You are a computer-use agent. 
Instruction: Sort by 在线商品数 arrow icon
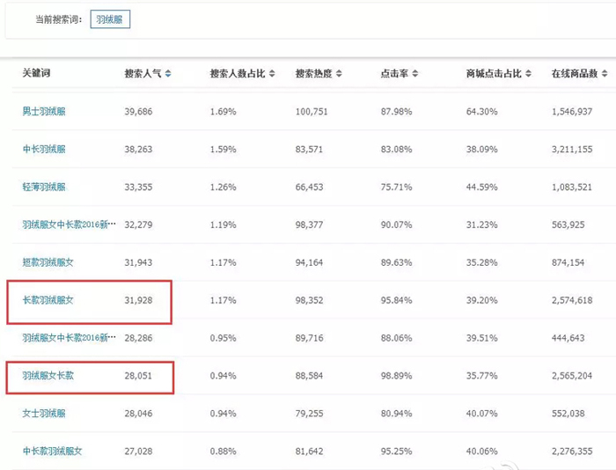[x=605, y=73]
